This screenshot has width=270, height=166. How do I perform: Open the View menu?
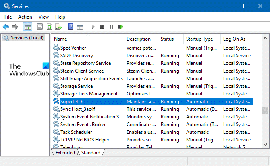44,17
